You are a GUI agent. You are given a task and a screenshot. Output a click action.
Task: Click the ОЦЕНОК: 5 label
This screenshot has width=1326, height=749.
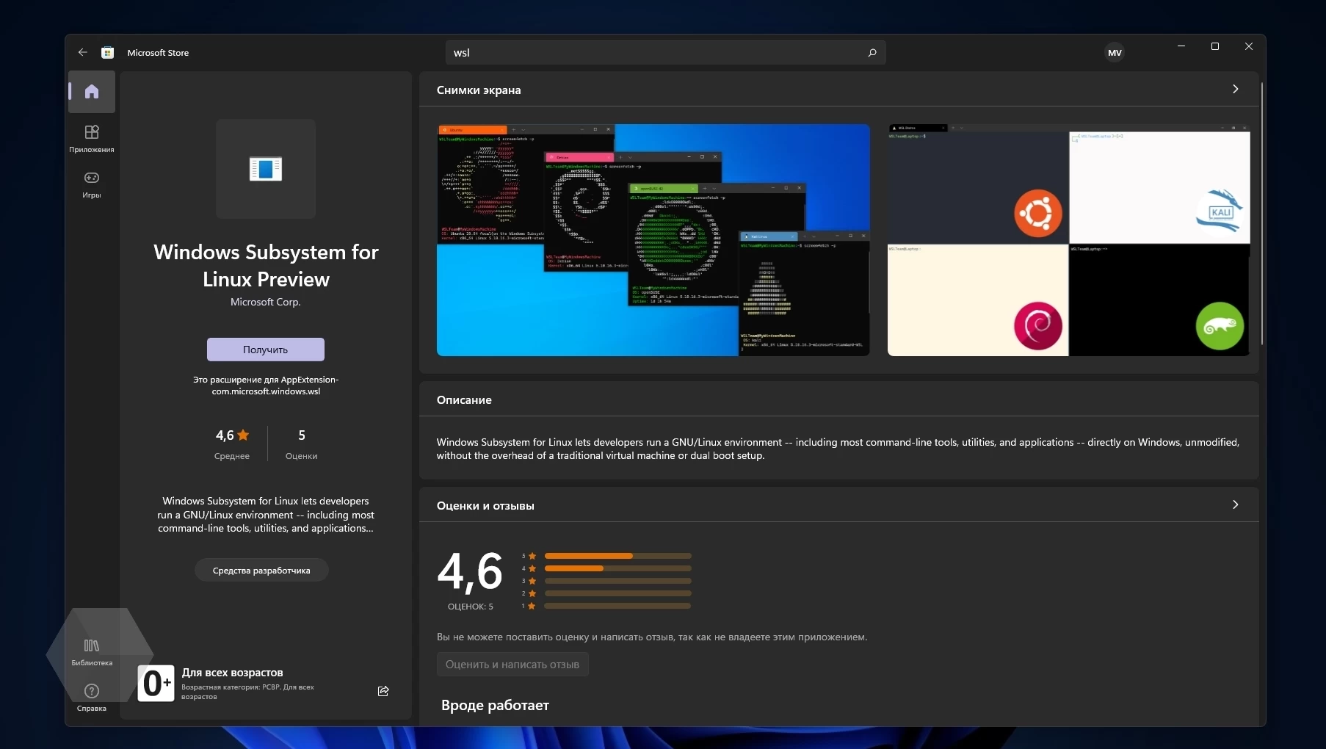pyautogui.click(x=471, y=607)
